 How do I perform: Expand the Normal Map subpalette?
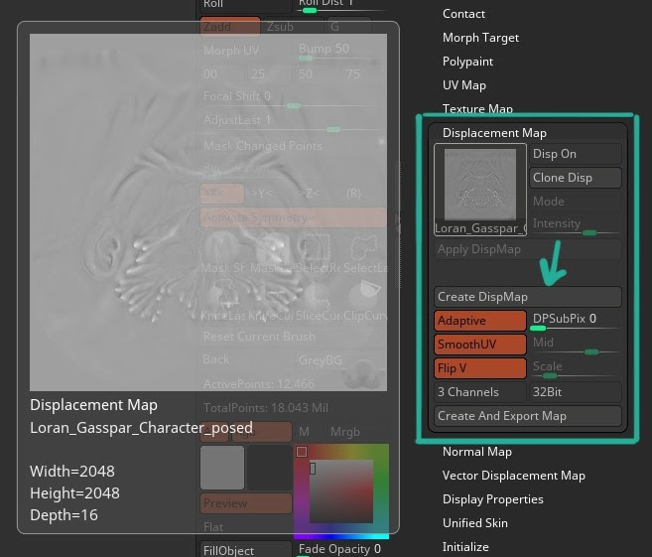476,452
